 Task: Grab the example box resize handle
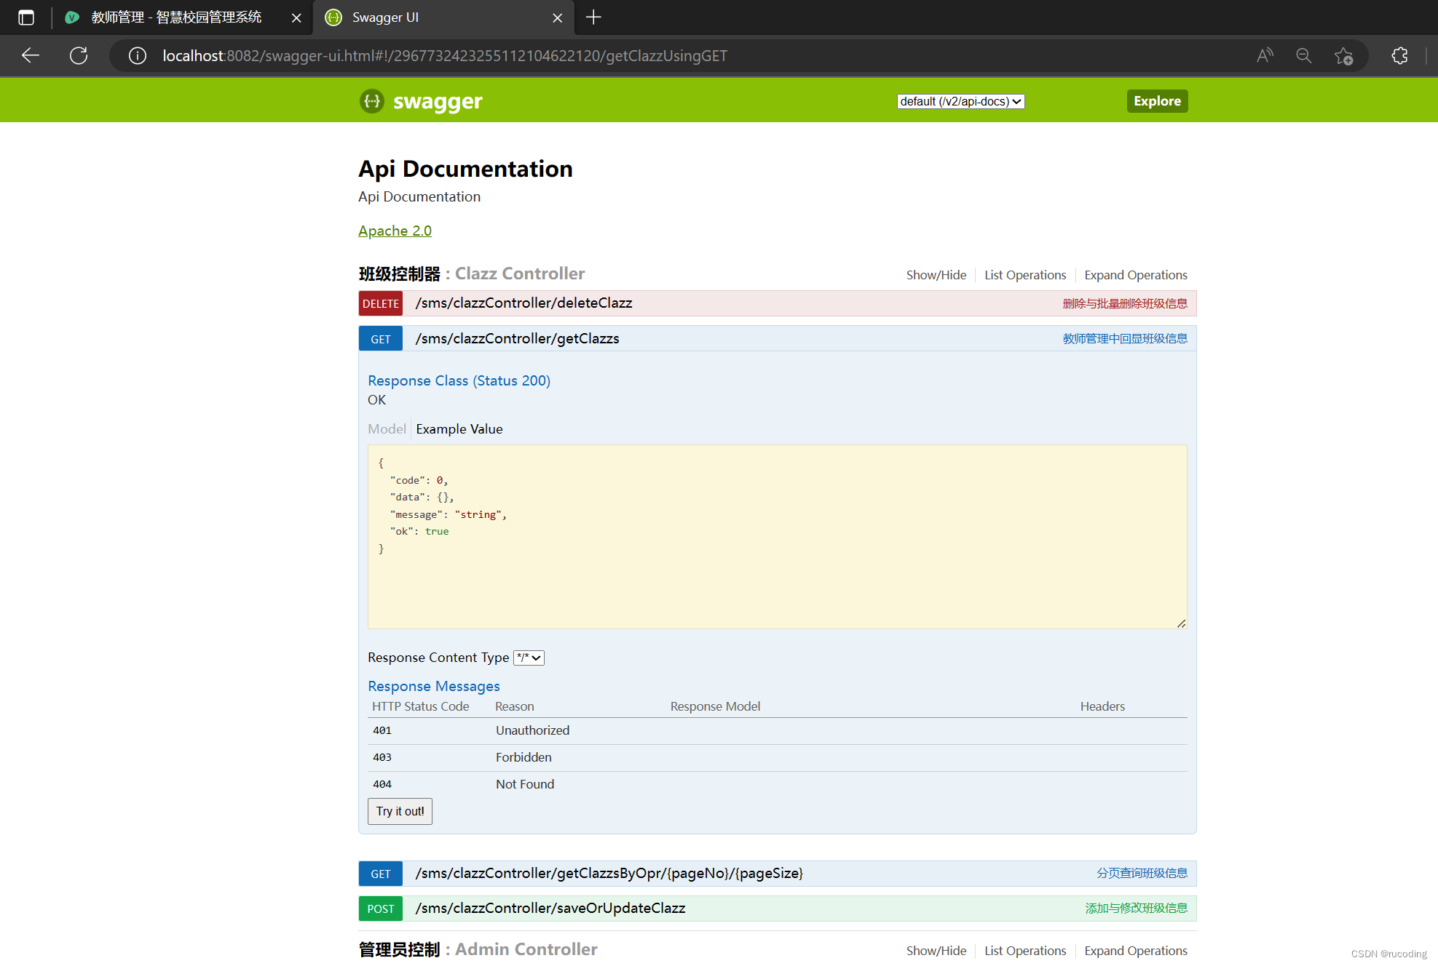[x=1181, y=623]
